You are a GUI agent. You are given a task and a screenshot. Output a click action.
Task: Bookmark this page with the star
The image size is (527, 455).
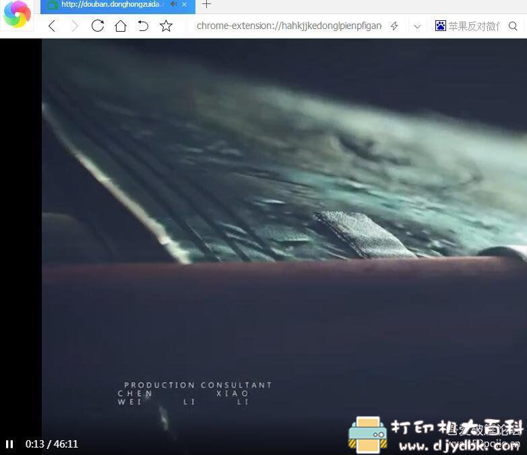(166, 26)
